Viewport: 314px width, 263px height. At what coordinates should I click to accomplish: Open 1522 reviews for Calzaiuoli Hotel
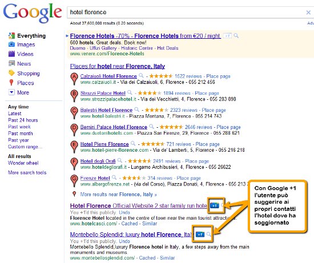coord(188,76)
